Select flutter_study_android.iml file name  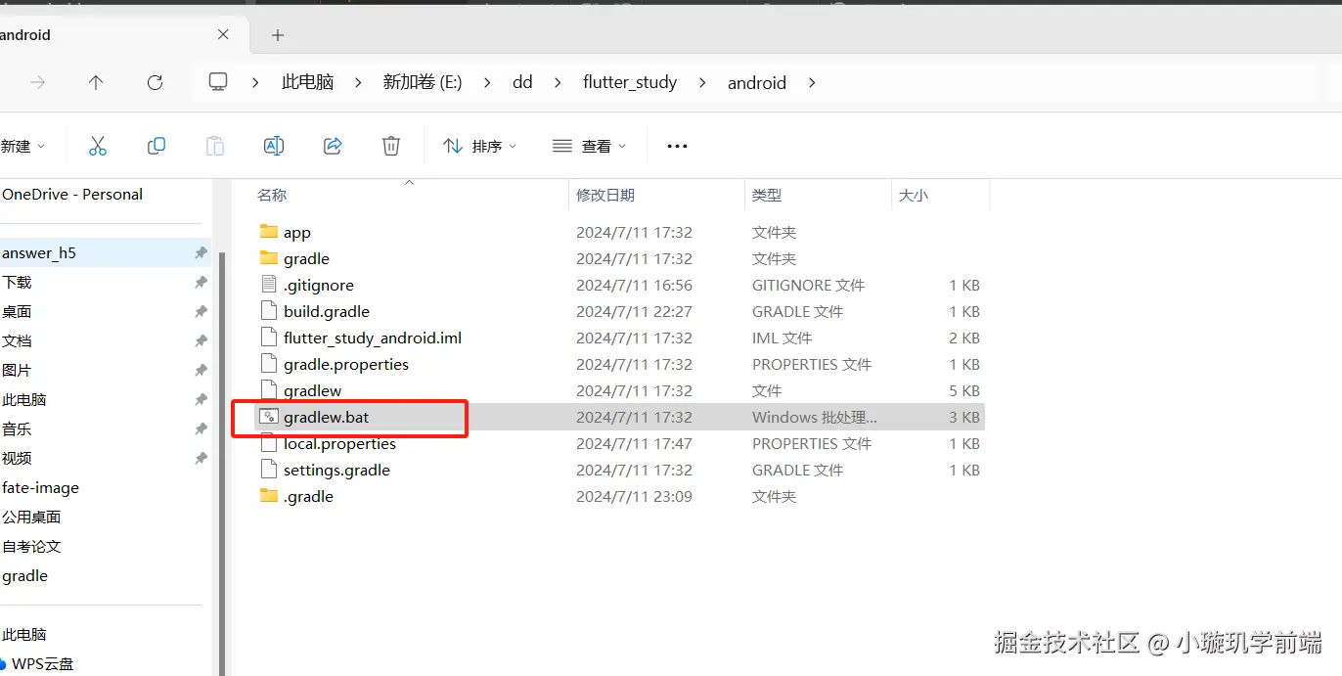(373, 338)
